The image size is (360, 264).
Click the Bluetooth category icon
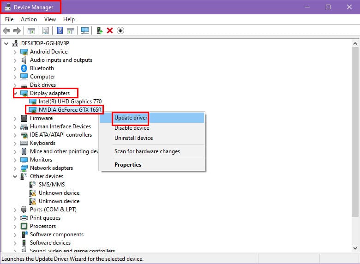tap(24, 68)
